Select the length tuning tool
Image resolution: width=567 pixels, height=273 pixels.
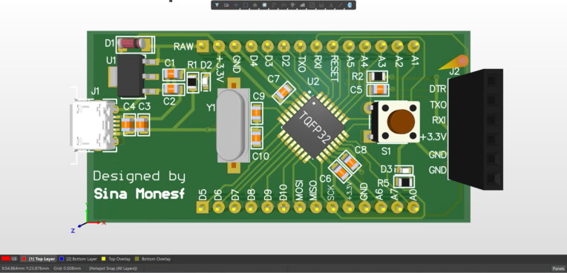[283, 5]
